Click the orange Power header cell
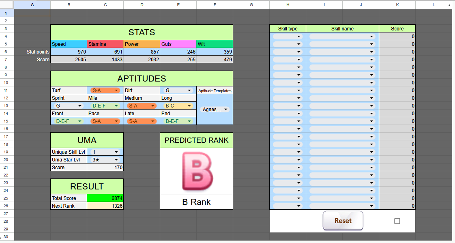 pos(142,44)
